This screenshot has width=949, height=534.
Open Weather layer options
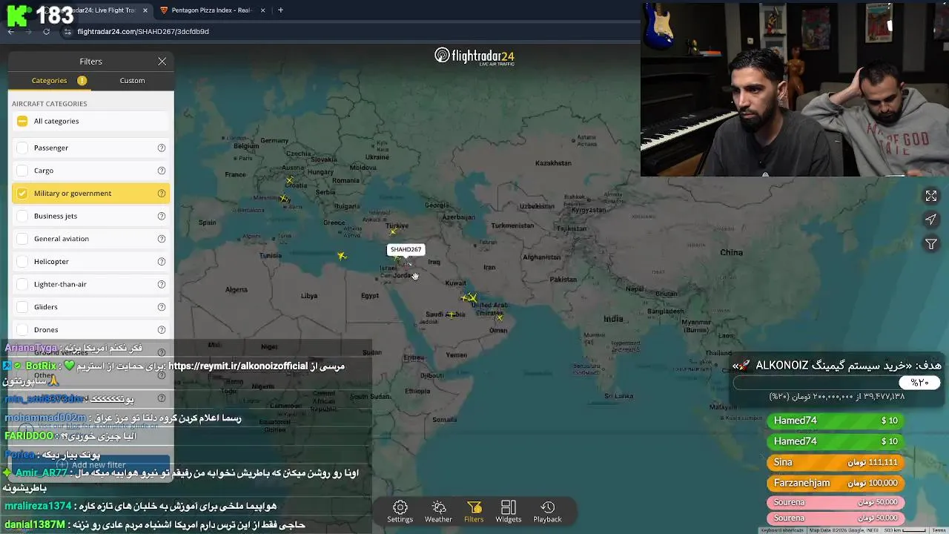pyautogui.click(x=438, y=512)
